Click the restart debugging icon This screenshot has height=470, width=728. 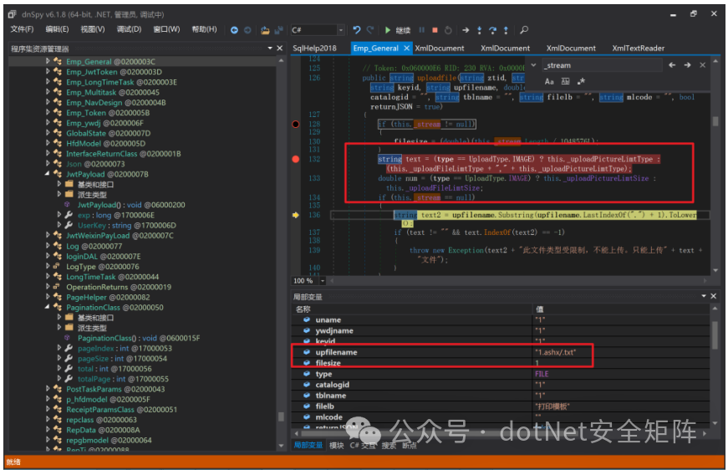(x=448, y=30)
